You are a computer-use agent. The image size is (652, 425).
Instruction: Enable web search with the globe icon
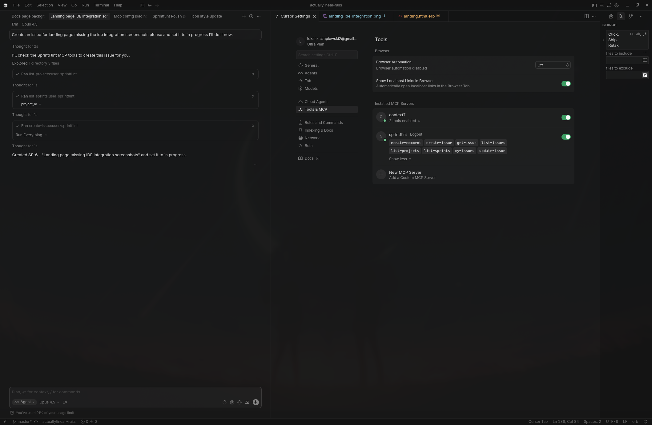[239, 402]
